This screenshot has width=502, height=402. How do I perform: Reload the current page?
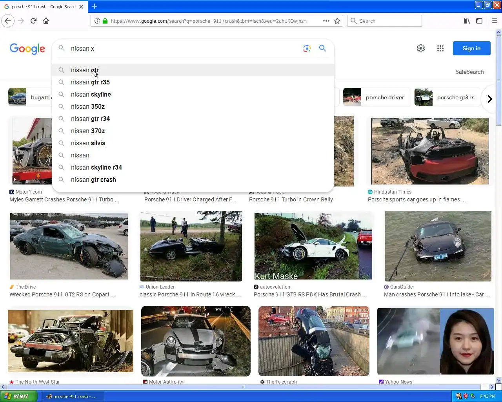point(33,21)
